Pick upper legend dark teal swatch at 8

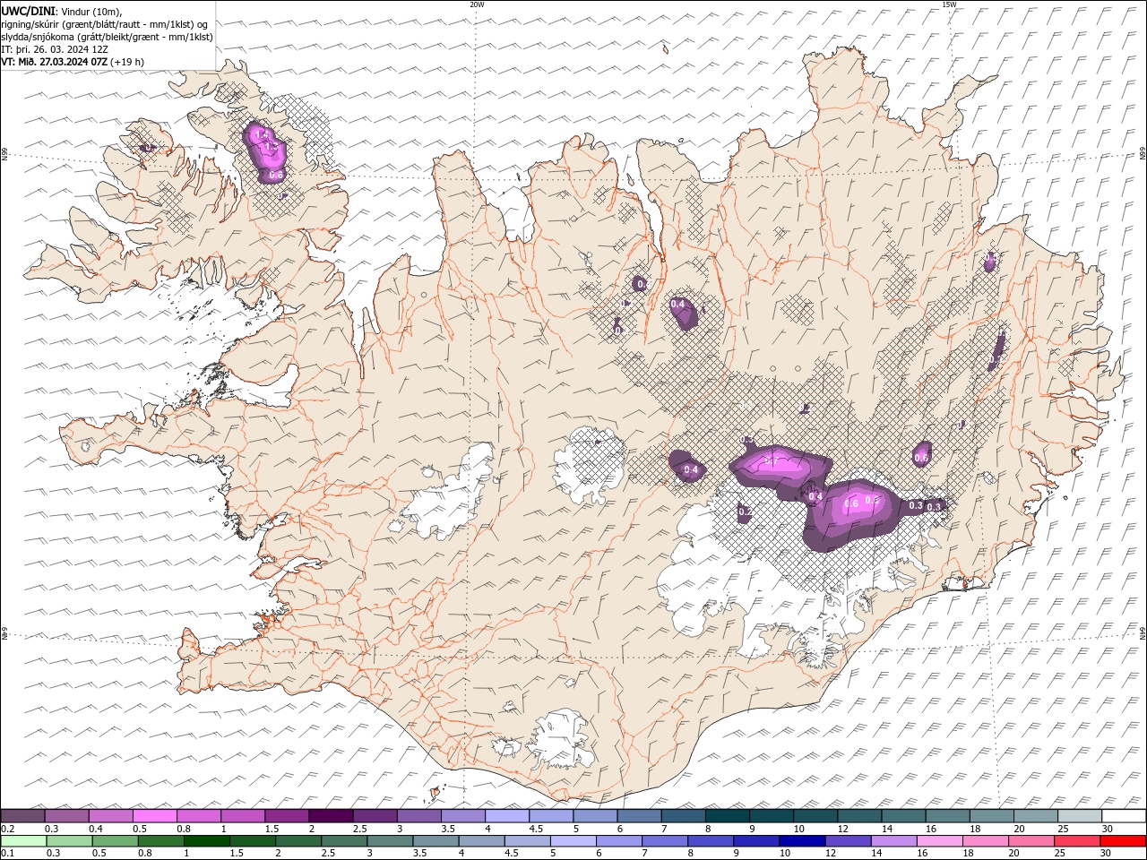727,815
